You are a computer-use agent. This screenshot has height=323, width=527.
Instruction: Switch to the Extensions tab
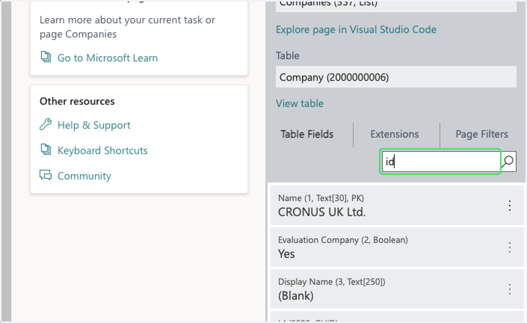[x=394, y=134]
